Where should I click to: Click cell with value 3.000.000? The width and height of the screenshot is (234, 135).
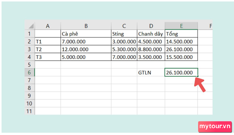click(x=124, y=41)
